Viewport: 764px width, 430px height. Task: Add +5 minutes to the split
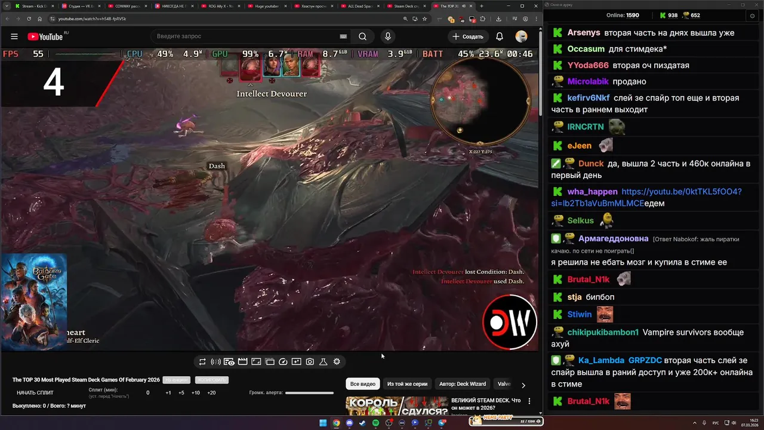[x=181, y=393]
